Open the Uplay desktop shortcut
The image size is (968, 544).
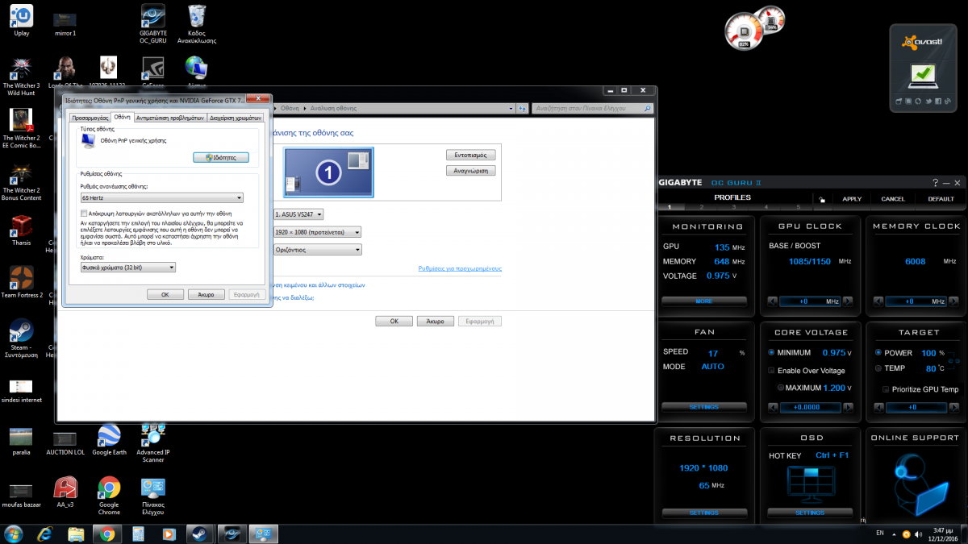[x=22, y=22]
